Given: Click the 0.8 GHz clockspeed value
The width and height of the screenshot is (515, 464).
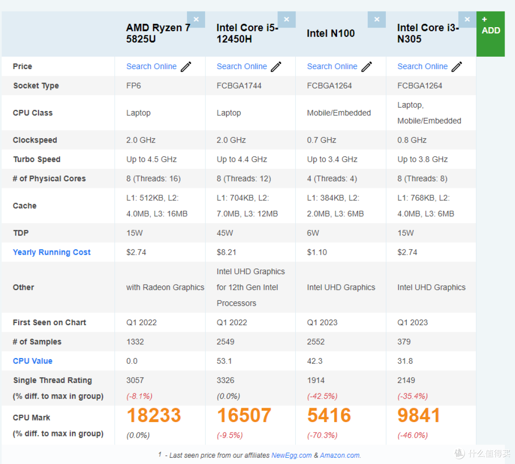Looking at the screenshot, I should coord(412,140).
